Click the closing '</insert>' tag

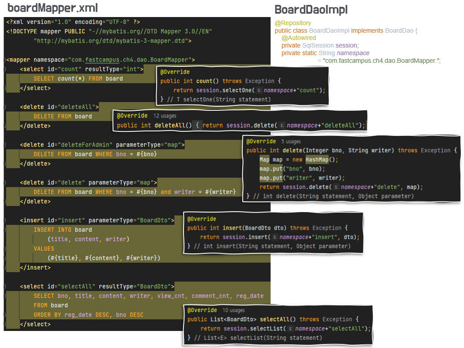[x=35, y=268]
